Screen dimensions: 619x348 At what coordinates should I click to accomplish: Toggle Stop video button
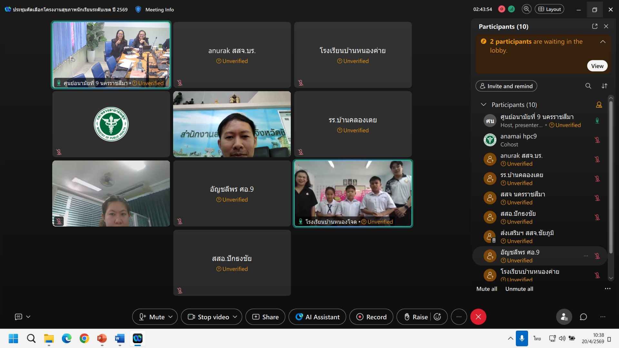[x=208, y=317]
